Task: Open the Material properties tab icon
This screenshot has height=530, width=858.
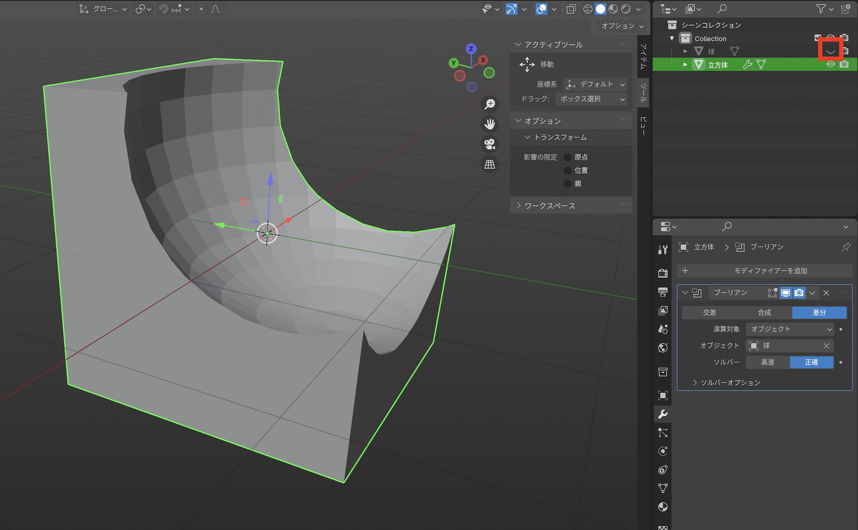Action: point(663,507)
